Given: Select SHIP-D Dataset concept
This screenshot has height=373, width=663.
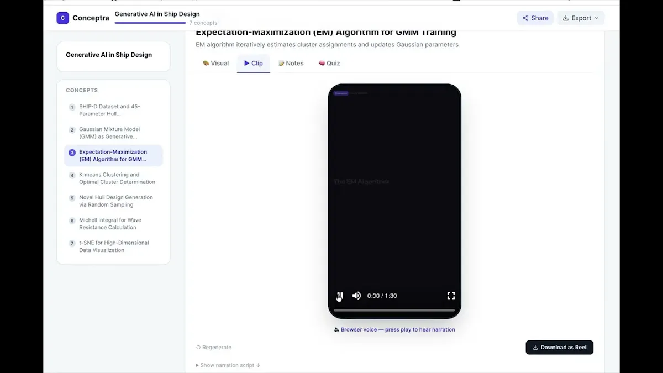Looking at the screenshot, I should [113, 110].
